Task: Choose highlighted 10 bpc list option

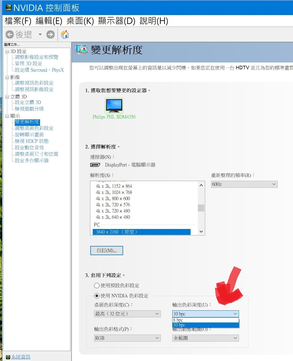Action: click(206, 325)
